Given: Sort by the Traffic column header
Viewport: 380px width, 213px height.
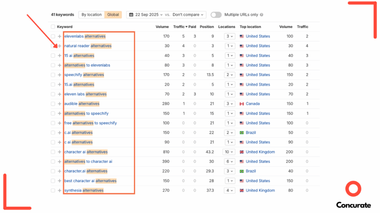Looking at the screenshot, I should (180, 27).
